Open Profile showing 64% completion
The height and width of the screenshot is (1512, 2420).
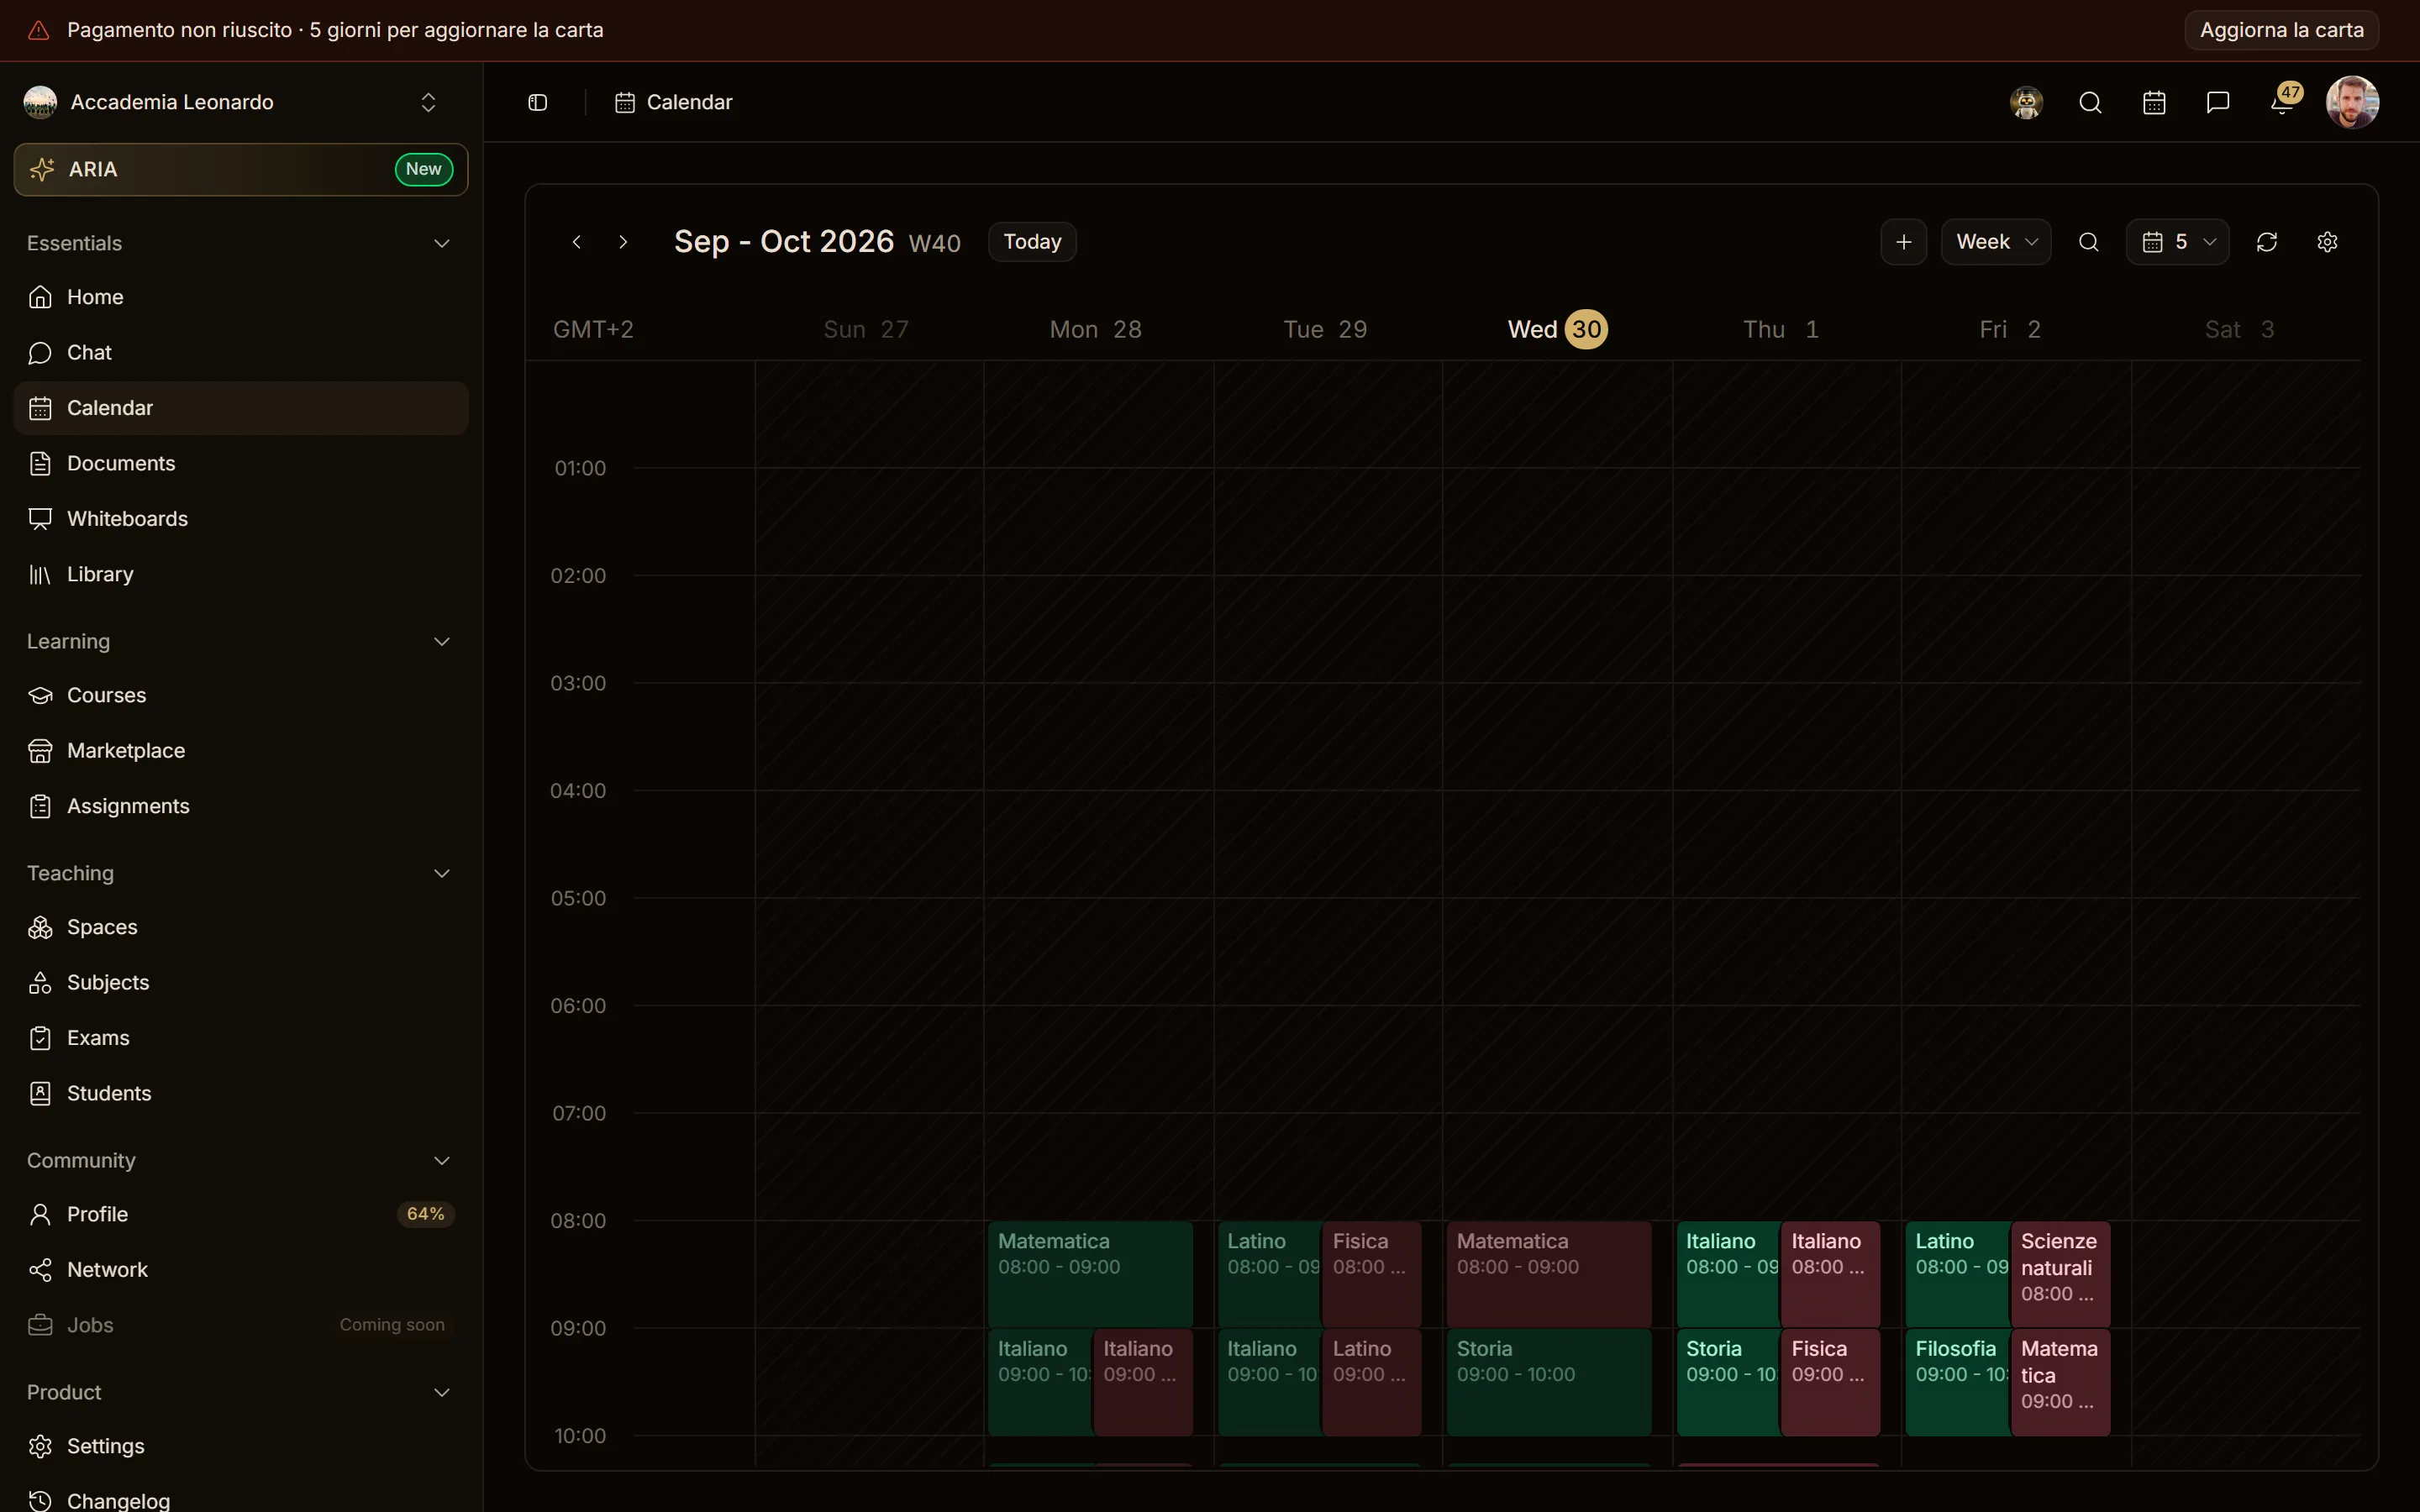click(x=241, y=1214)
